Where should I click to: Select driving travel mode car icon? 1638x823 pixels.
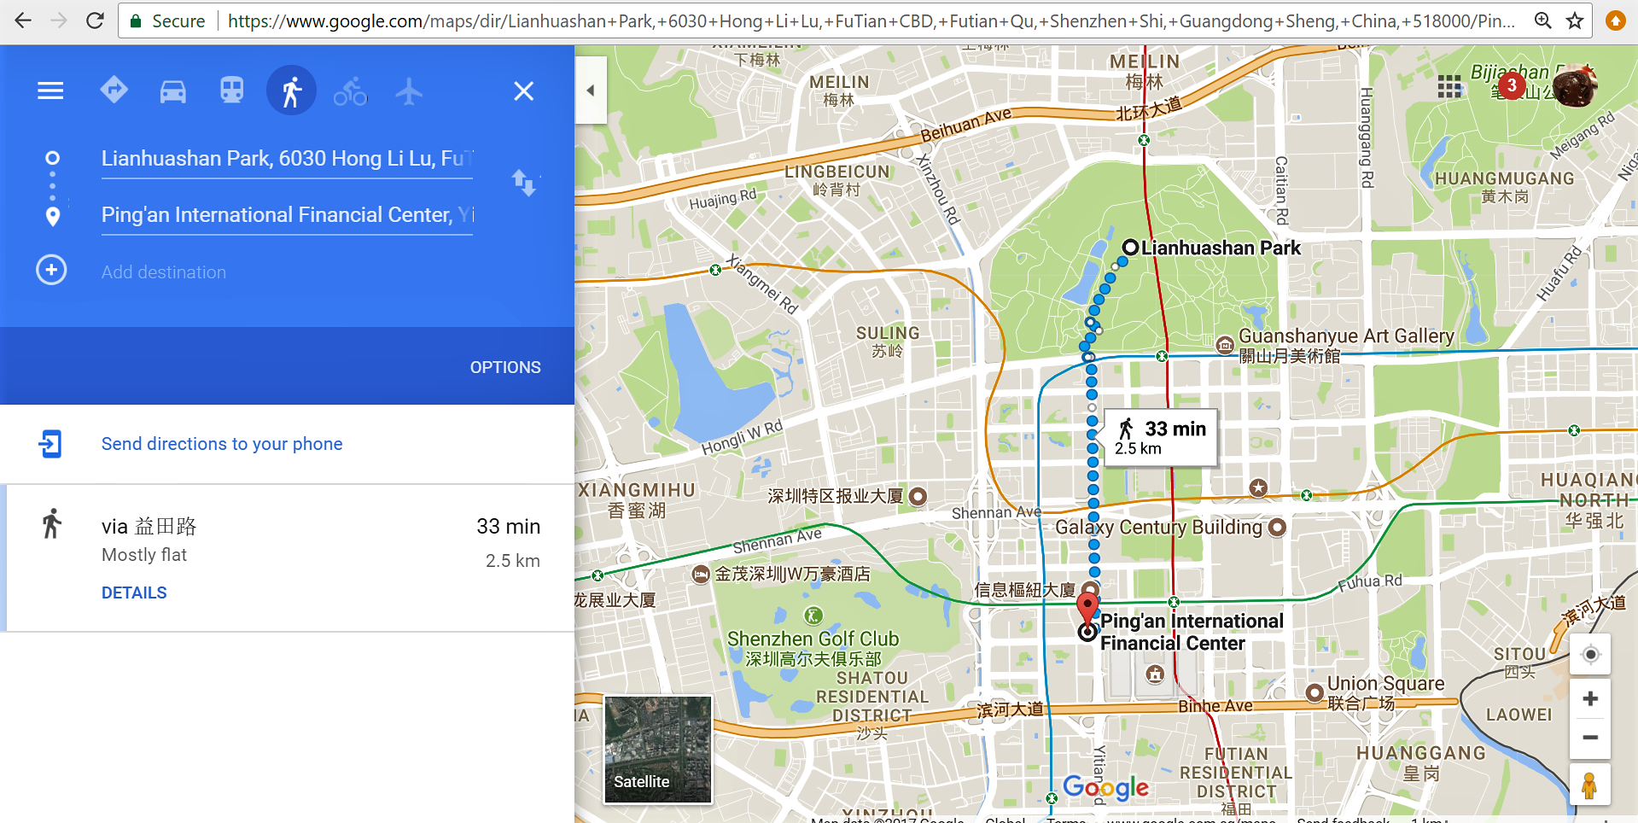172,90
